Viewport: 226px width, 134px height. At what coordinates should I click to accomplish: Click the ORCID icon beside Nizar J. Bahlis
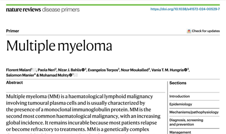coord(83,70)
